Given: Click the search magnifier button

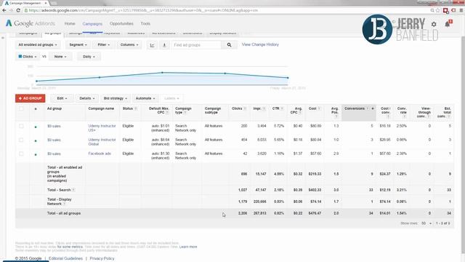Looking at the screenshot, I should [230, 45].
